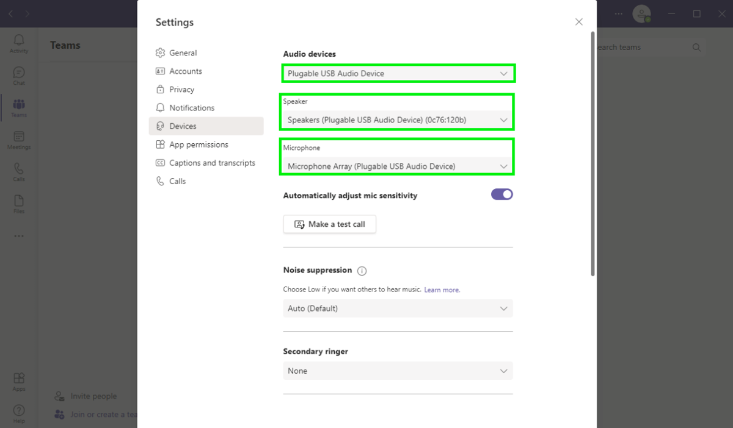Image resolution: width=733 pixels, height=428 pixels.
Task: Switch to the Notifications settings section
Action: point(191,107)
